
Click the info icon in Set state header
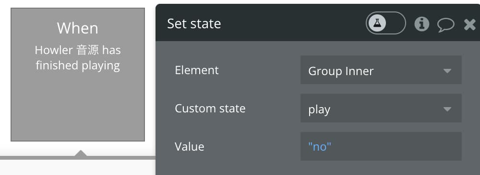[x=422, y=24]
